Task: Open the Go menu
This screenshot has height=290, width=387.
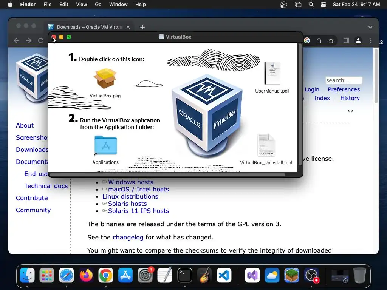Action: (98, 5)
